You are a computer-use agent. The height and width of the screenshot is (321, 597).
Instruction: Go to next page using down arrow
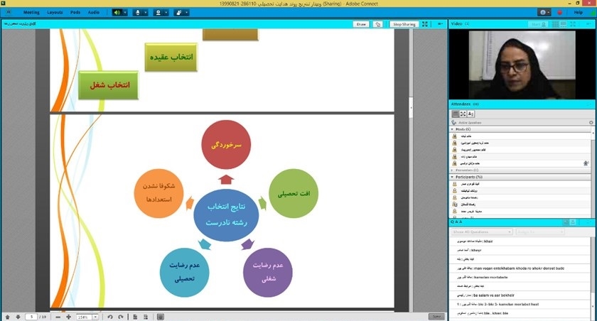[17, 316]
